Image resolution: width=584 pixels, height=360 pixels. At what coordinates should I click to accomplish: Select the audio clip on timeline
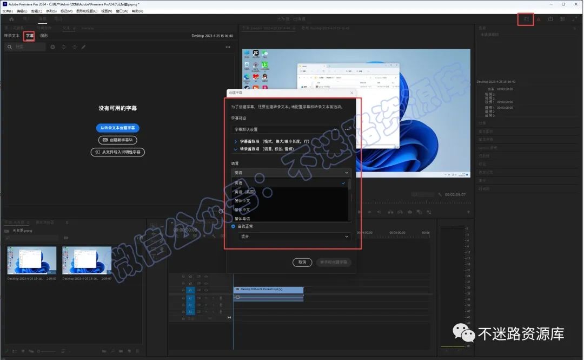click(x=269, y=297)
